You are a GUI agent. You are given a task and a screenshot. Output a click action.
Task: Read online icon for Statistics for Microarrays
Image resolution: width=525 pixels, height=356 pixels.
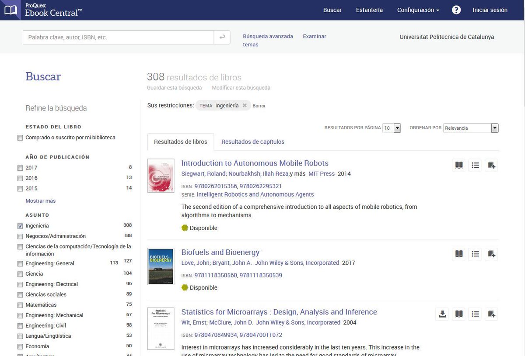458,314
